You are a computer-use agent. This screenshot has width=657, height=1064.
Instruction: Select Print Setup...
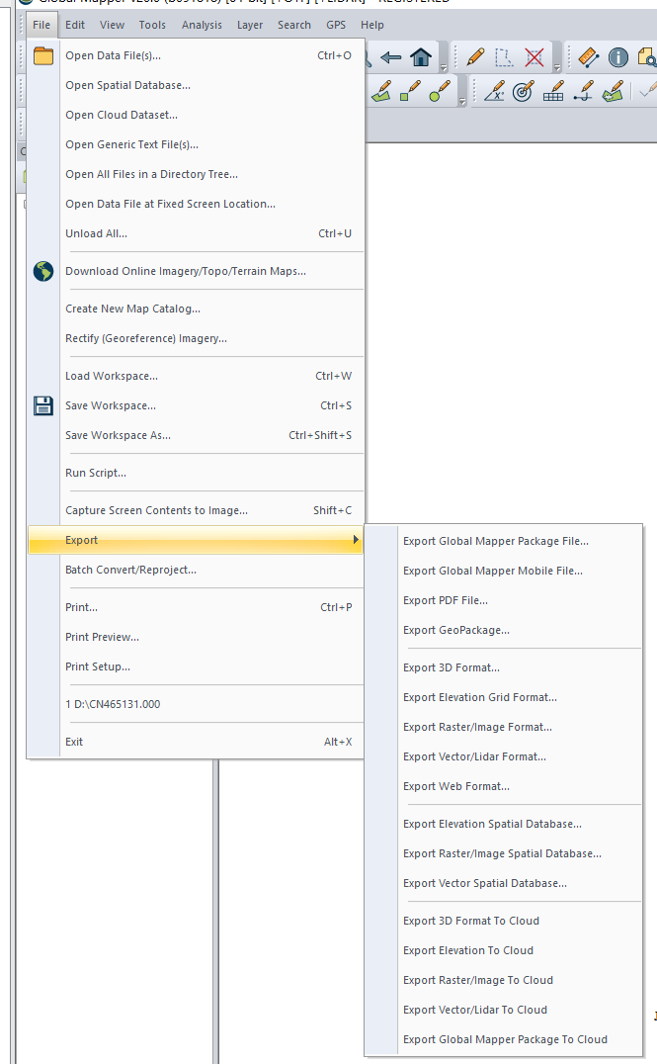coord(196,666)
